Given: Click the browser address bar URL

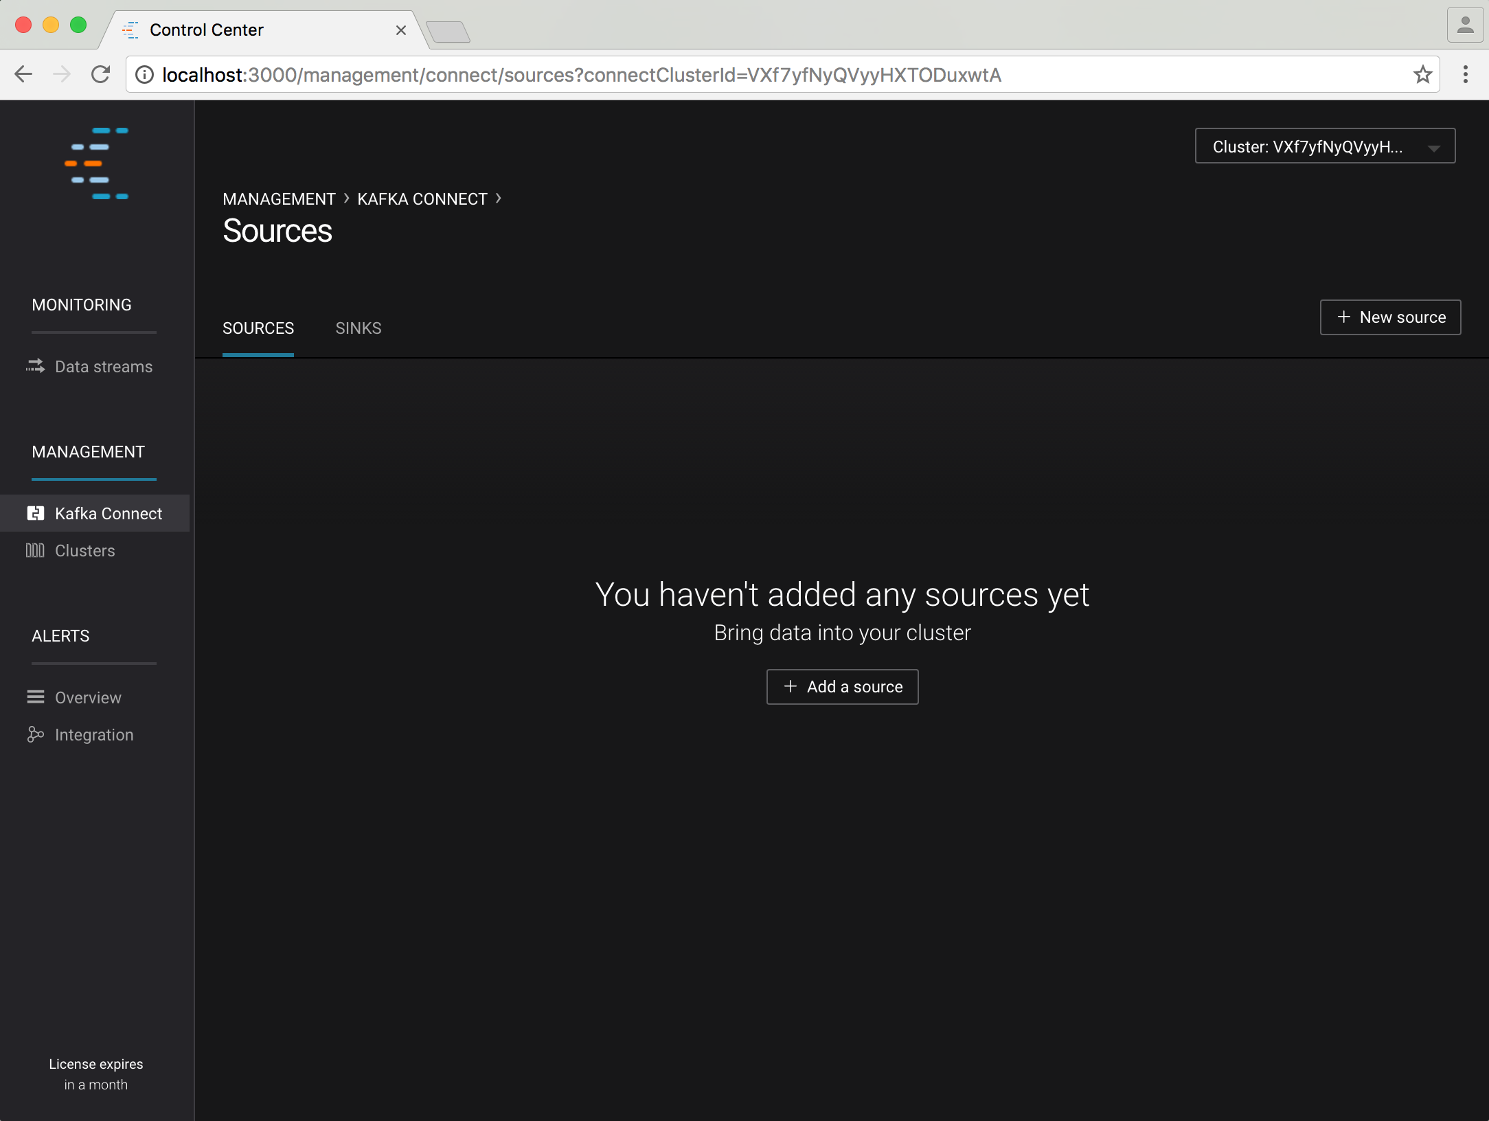Looking at the screenshot, I should 581,75.
